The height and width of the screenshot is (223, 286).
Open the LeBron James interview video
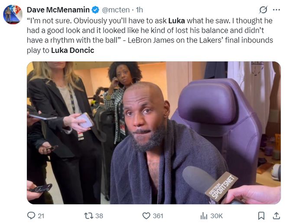(x=153, y=132)
